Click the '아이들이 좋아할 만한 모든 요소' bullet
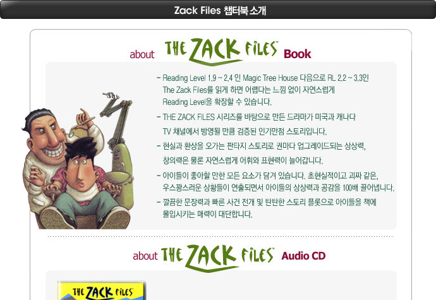The image size is (436, 300). point(267,176)
